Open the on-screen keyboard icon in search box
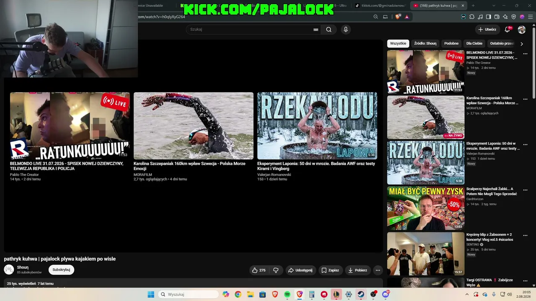The image size is (536, 301). [x=316, y=30]
